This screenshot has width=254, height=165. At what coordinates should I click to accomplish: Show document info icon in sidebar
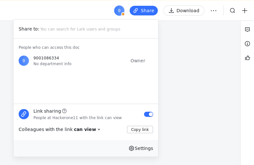point(247,44)
